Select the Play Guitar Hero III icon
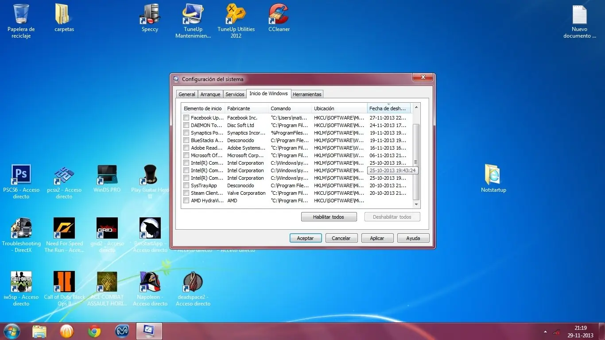Screen dimensions: 605x340 [150, 182]
